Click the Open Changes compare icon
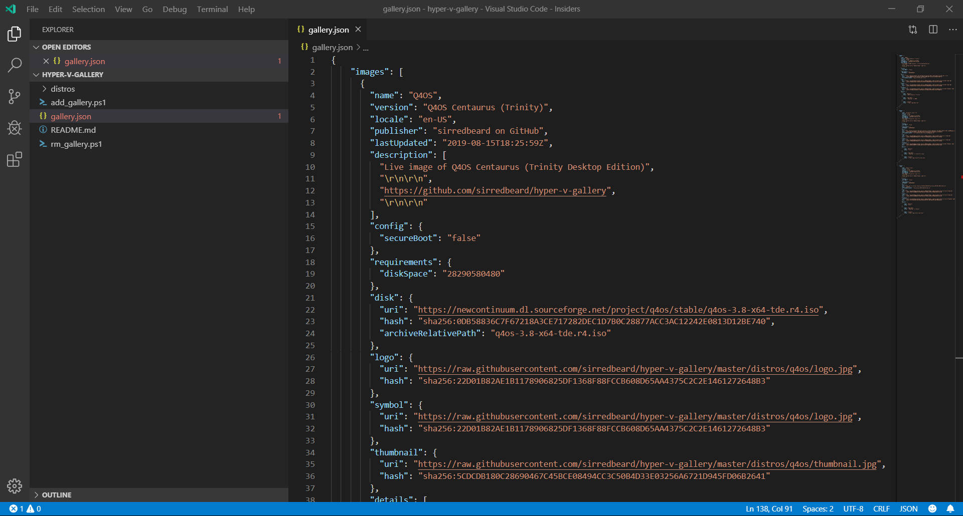 click(x=913, y=30)
